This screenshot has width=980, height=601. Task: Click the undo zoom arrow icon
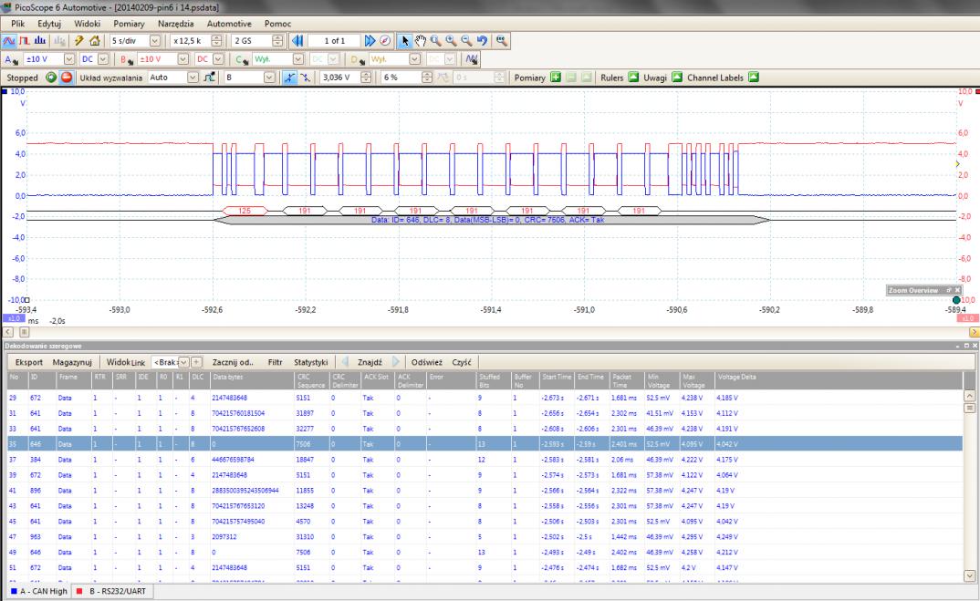(480, 41)
